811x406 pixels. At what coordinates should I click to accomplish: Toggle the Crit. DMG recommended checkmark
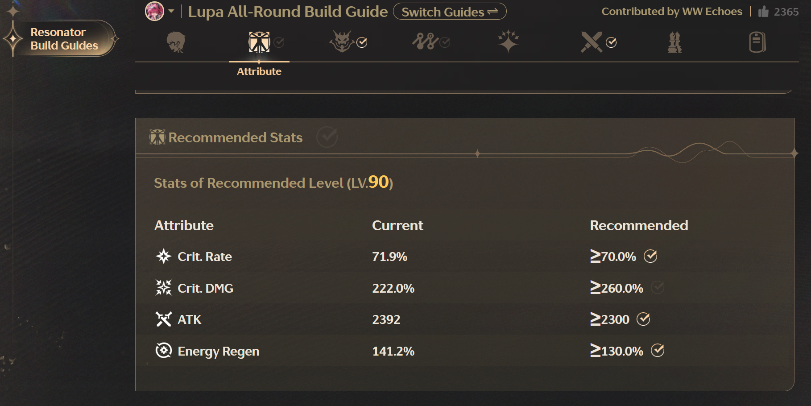pyautogui.click(x=658, y=288)
